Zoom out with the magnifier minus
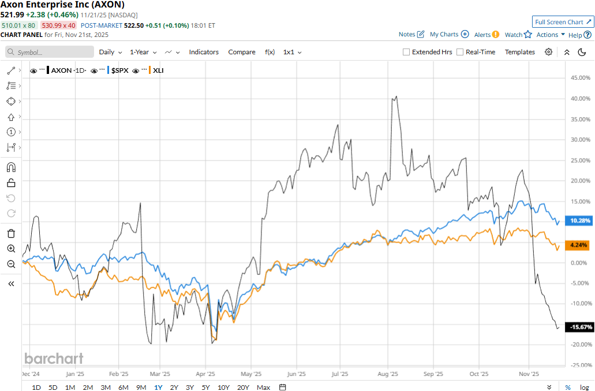 11,264
